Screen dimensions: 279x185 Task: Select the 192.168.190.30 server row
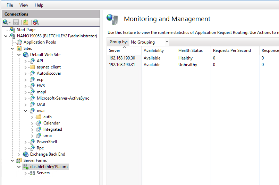coord(193,58)
